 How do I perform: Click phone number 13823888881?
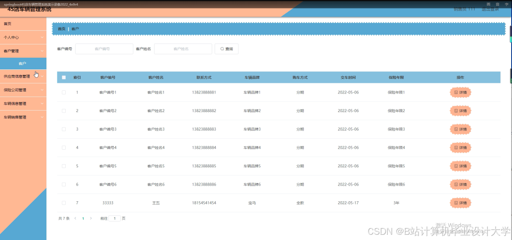pyautogui.click(x=204, y=92)
